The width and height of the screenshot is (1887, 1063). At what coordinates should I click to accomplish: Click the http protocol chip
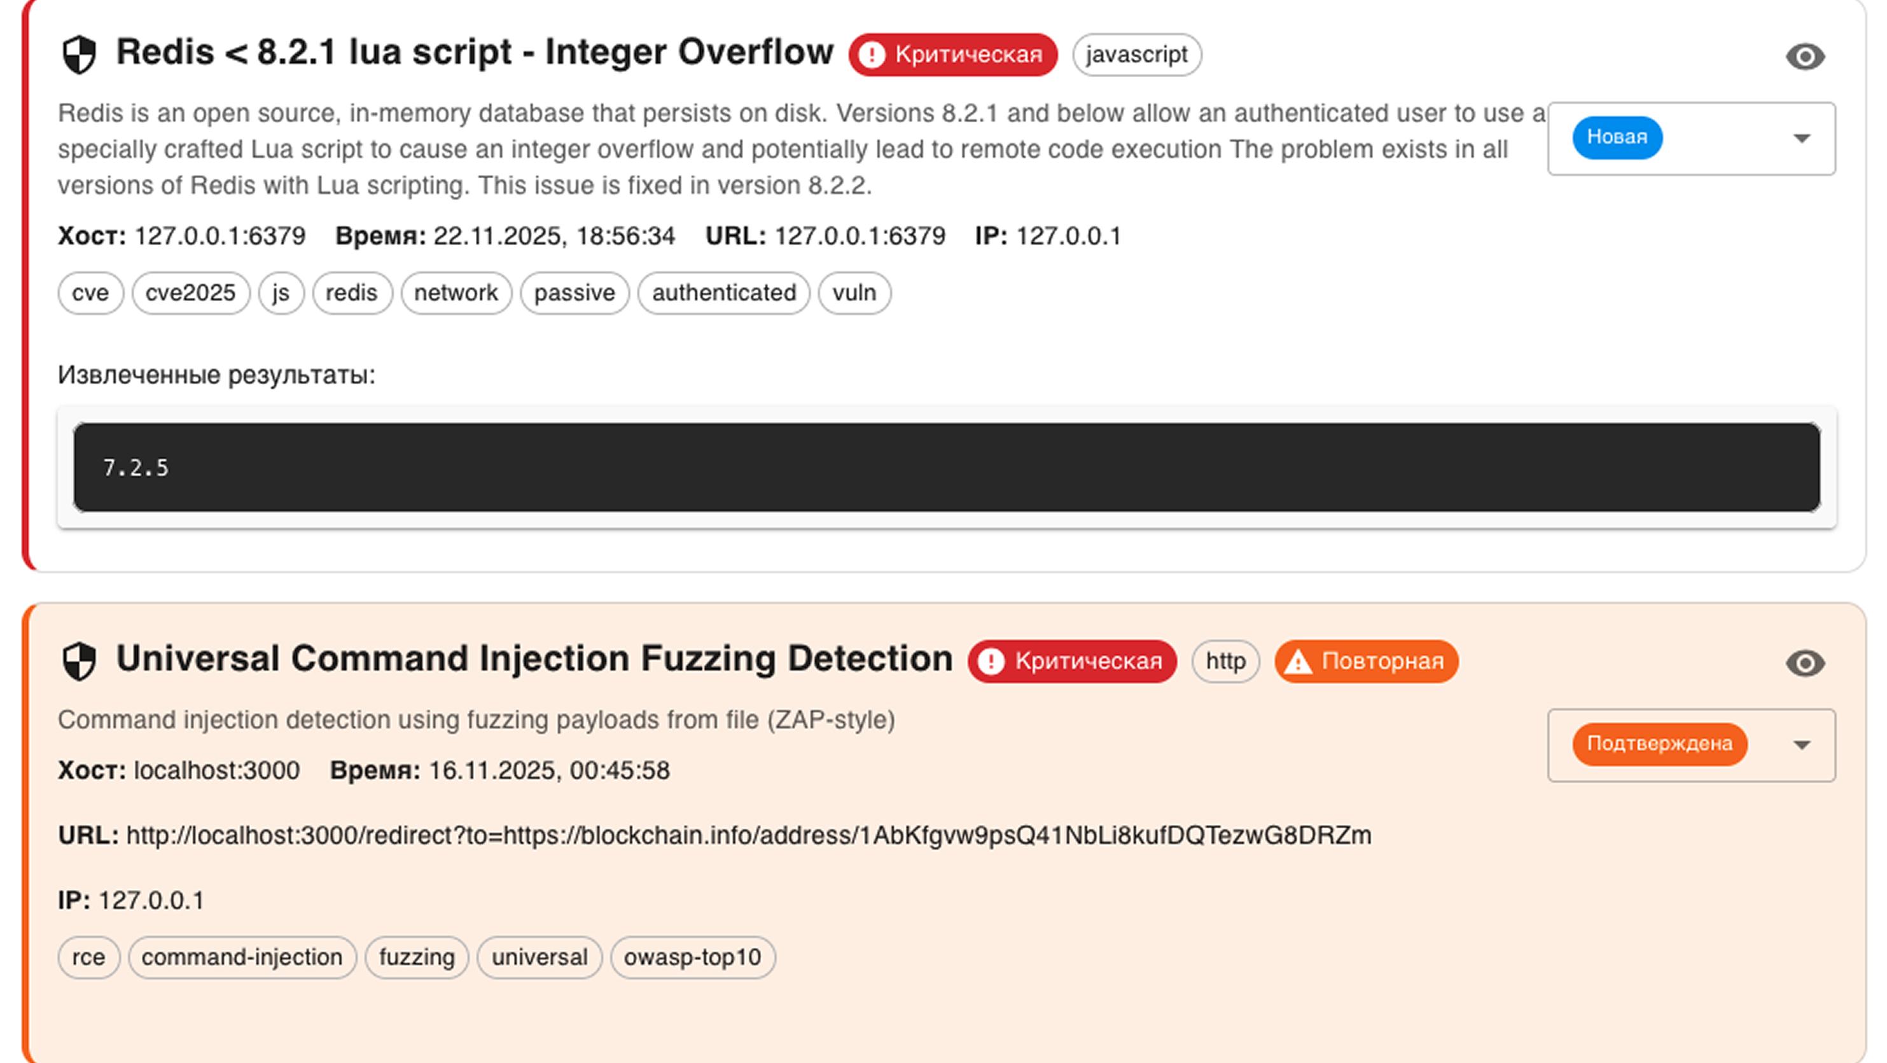click(1225, 662)
